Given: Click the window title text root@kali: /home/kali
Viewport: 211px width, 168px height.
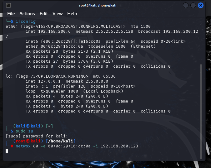Looking at the screenshot, I should (105, 5).
